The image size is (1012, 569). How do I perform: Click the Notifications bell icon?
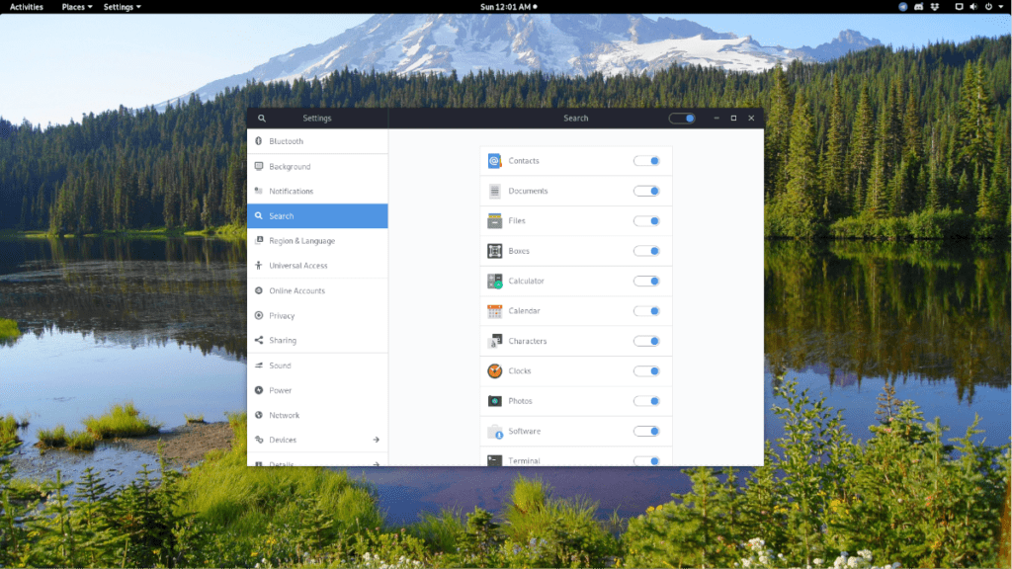pyautogui.click(x=263, y=191)
